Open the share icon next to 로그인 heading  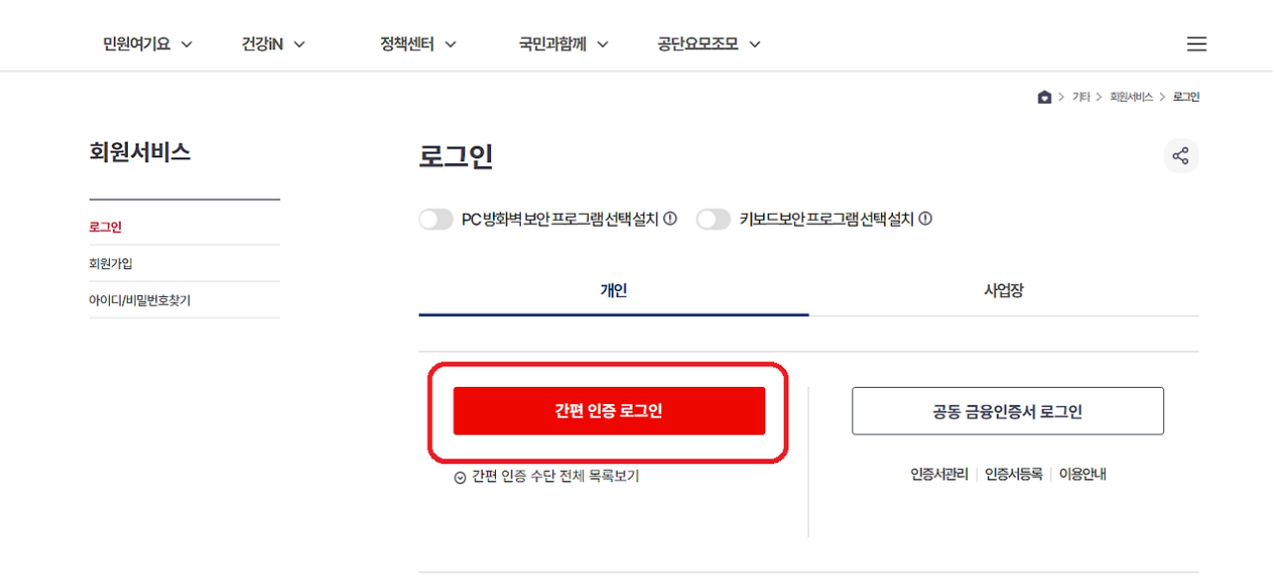pyautogui.click(x=1181, y=155)
